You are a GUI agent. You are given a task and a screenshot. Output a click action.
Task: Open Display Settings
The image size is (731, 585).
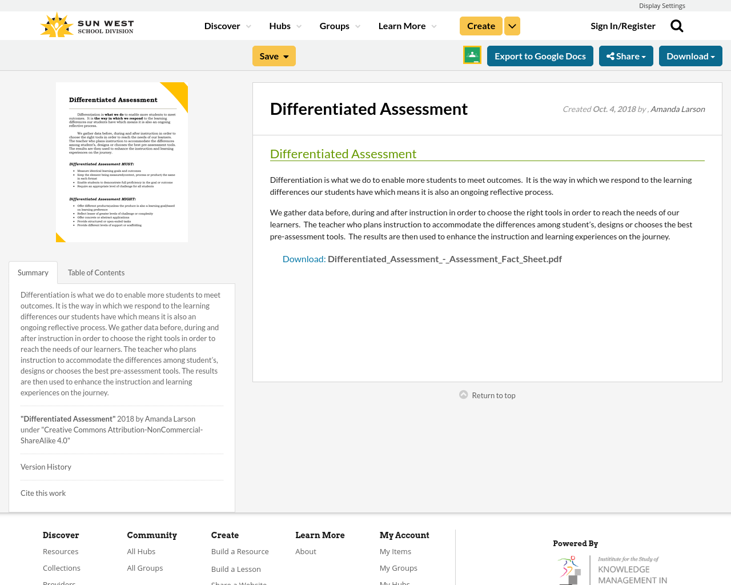click(x=662, y=5)
